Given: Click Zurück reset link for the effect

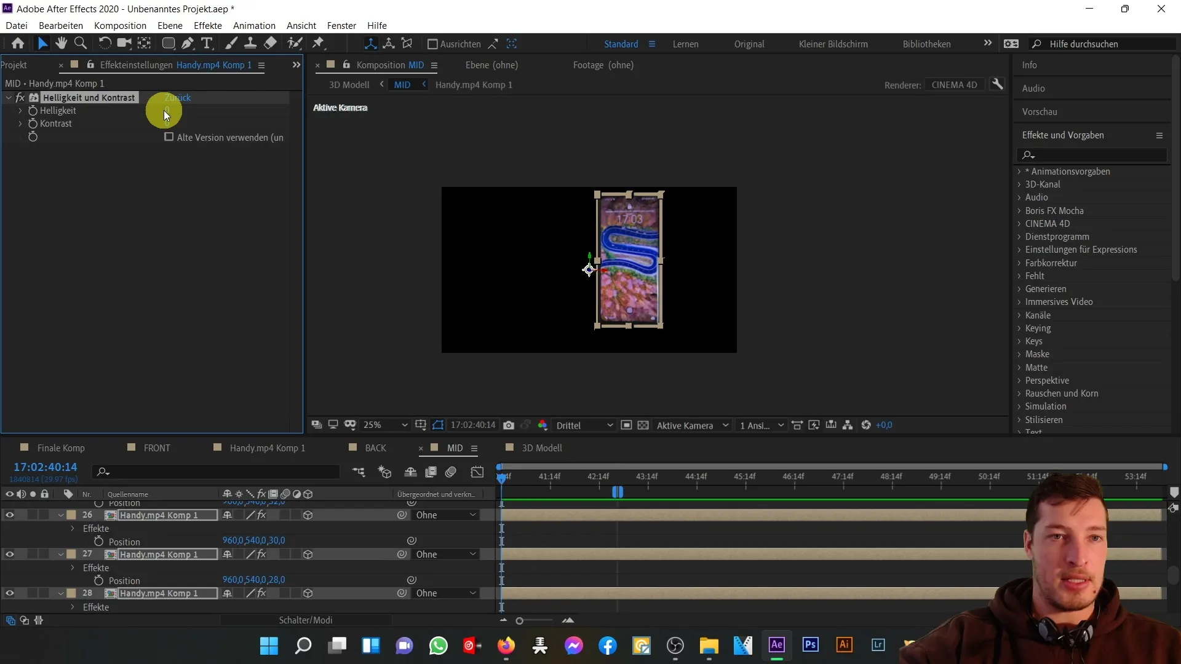Looking at the screenshot, I should click(x=178, y=98).
